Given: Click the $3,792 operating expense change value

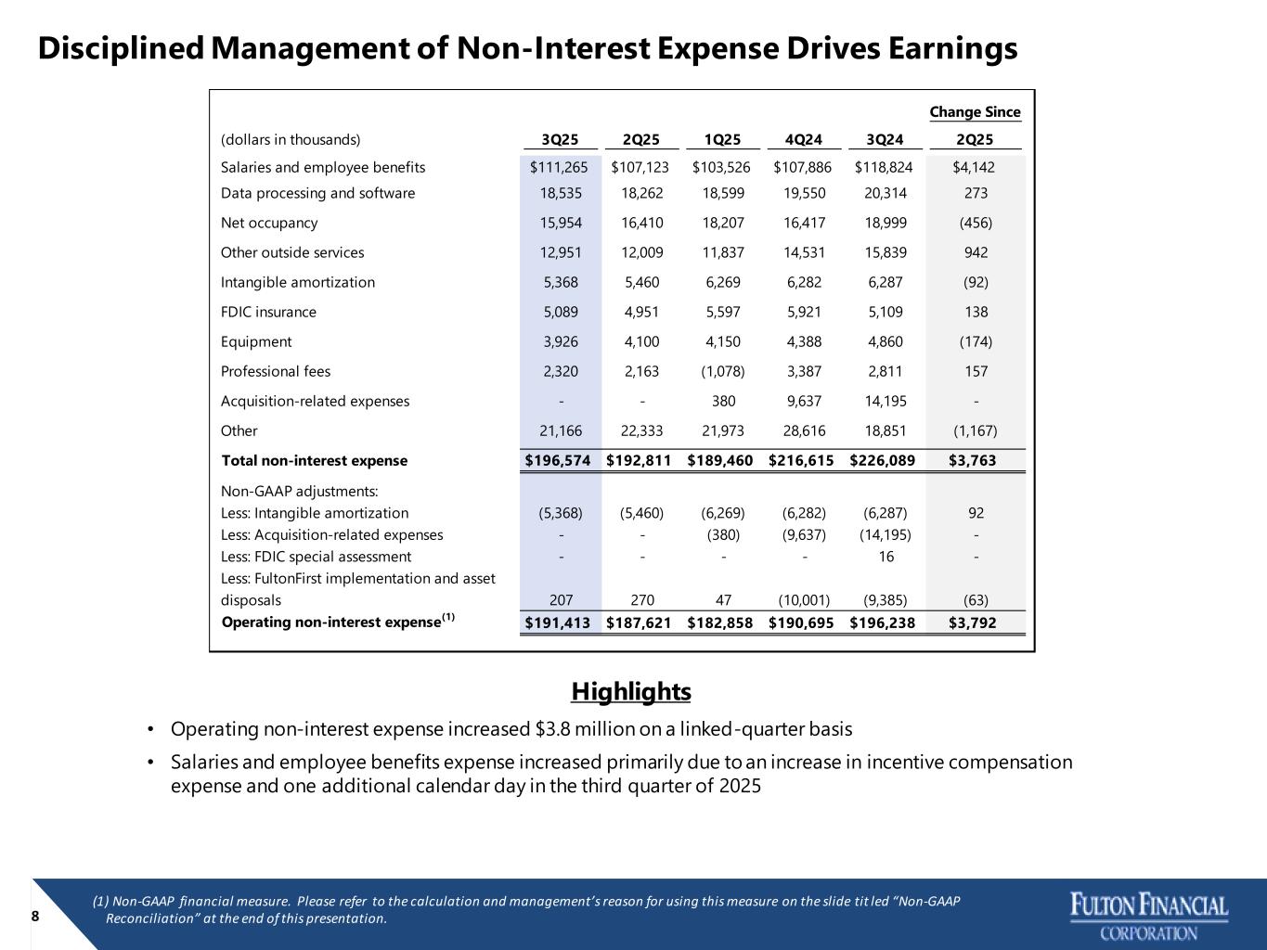Looking at the screenshot, I should 973,623.
